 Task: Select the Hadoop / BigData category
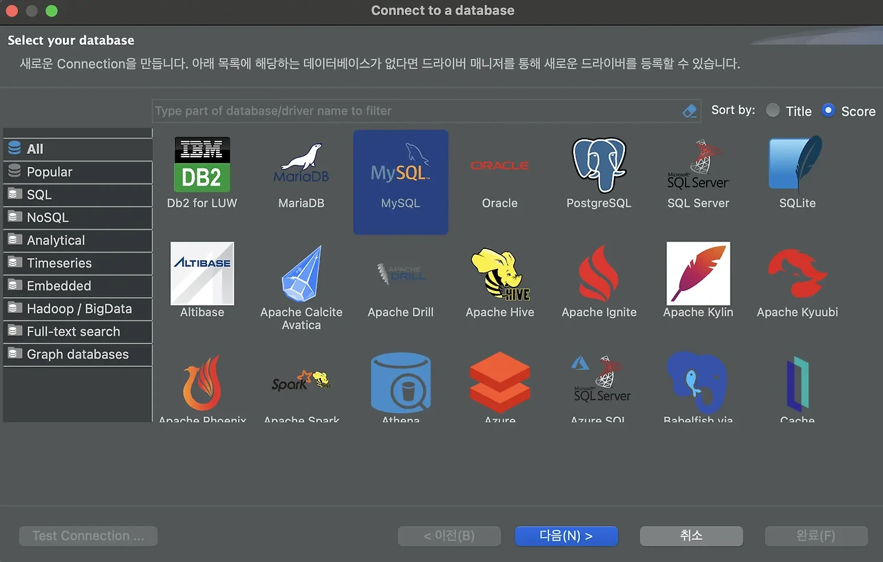pos(67,309)
